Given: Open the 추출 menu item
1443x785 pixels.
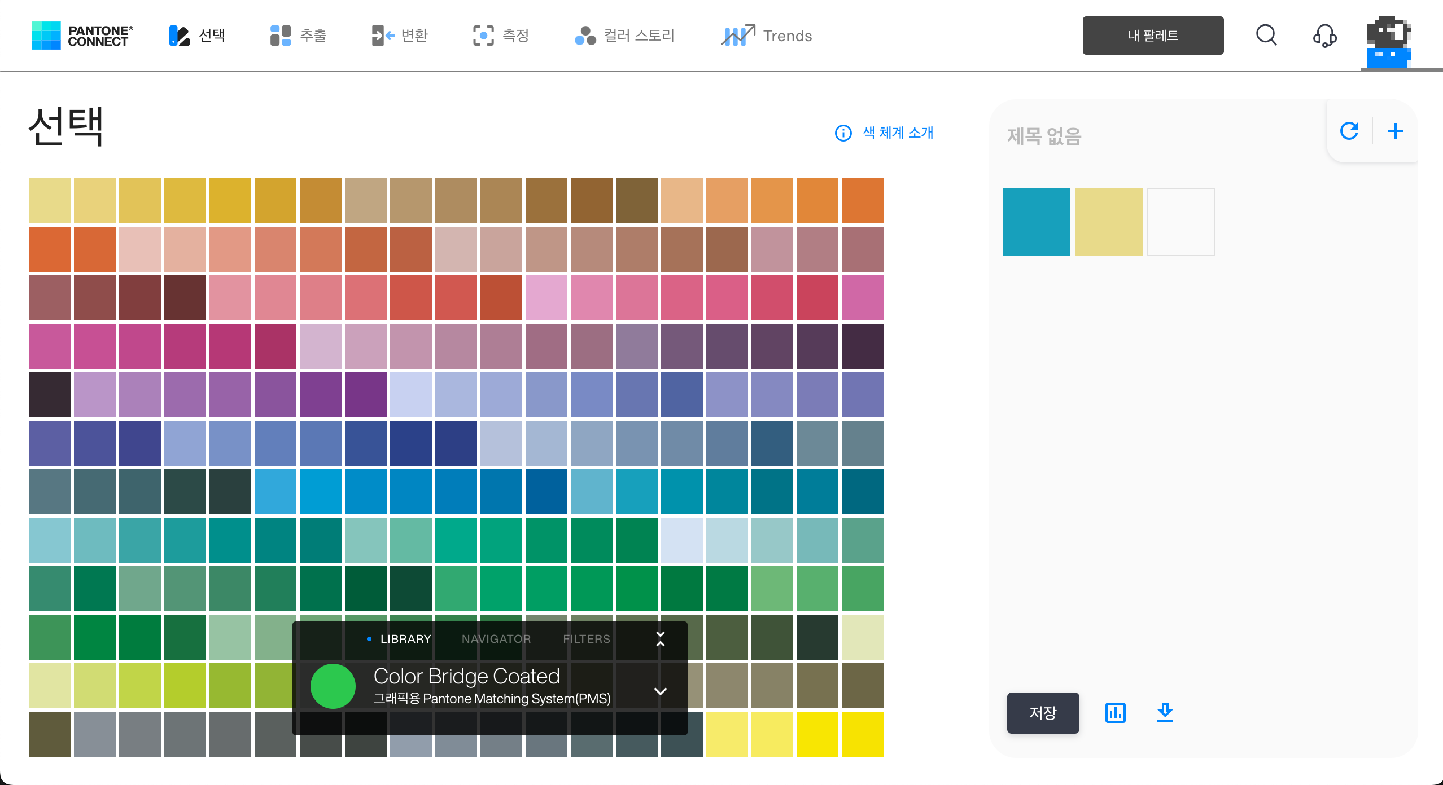Looking at the screenshot, I should click(x=299, y=36).
